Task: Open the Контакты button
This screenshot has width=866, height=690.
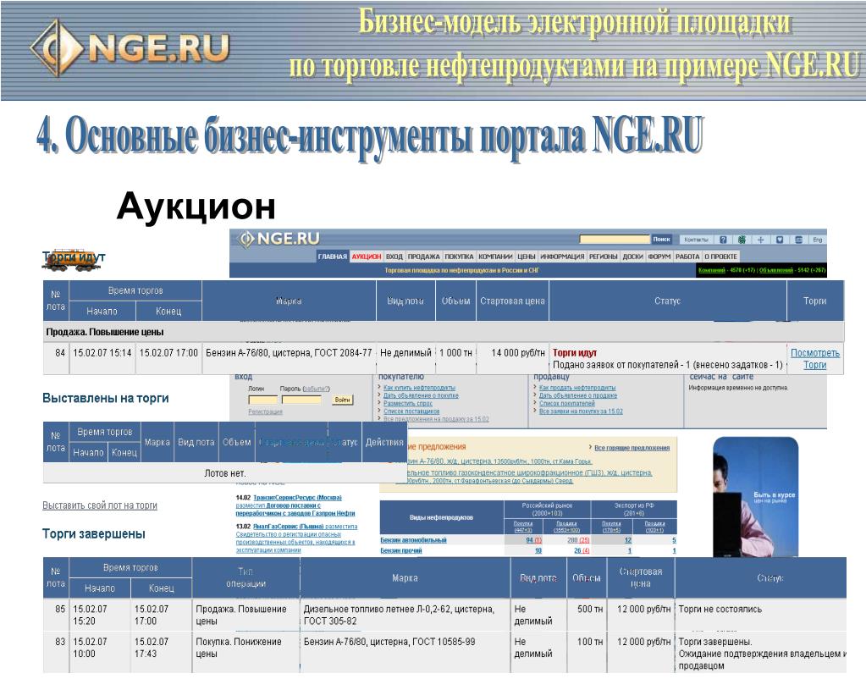Action: 696,240
